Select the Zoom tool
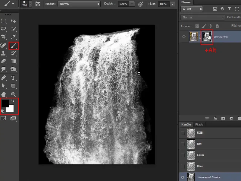Image resolution: width=241 pixels, height=181 pixels. click(13, 94)
